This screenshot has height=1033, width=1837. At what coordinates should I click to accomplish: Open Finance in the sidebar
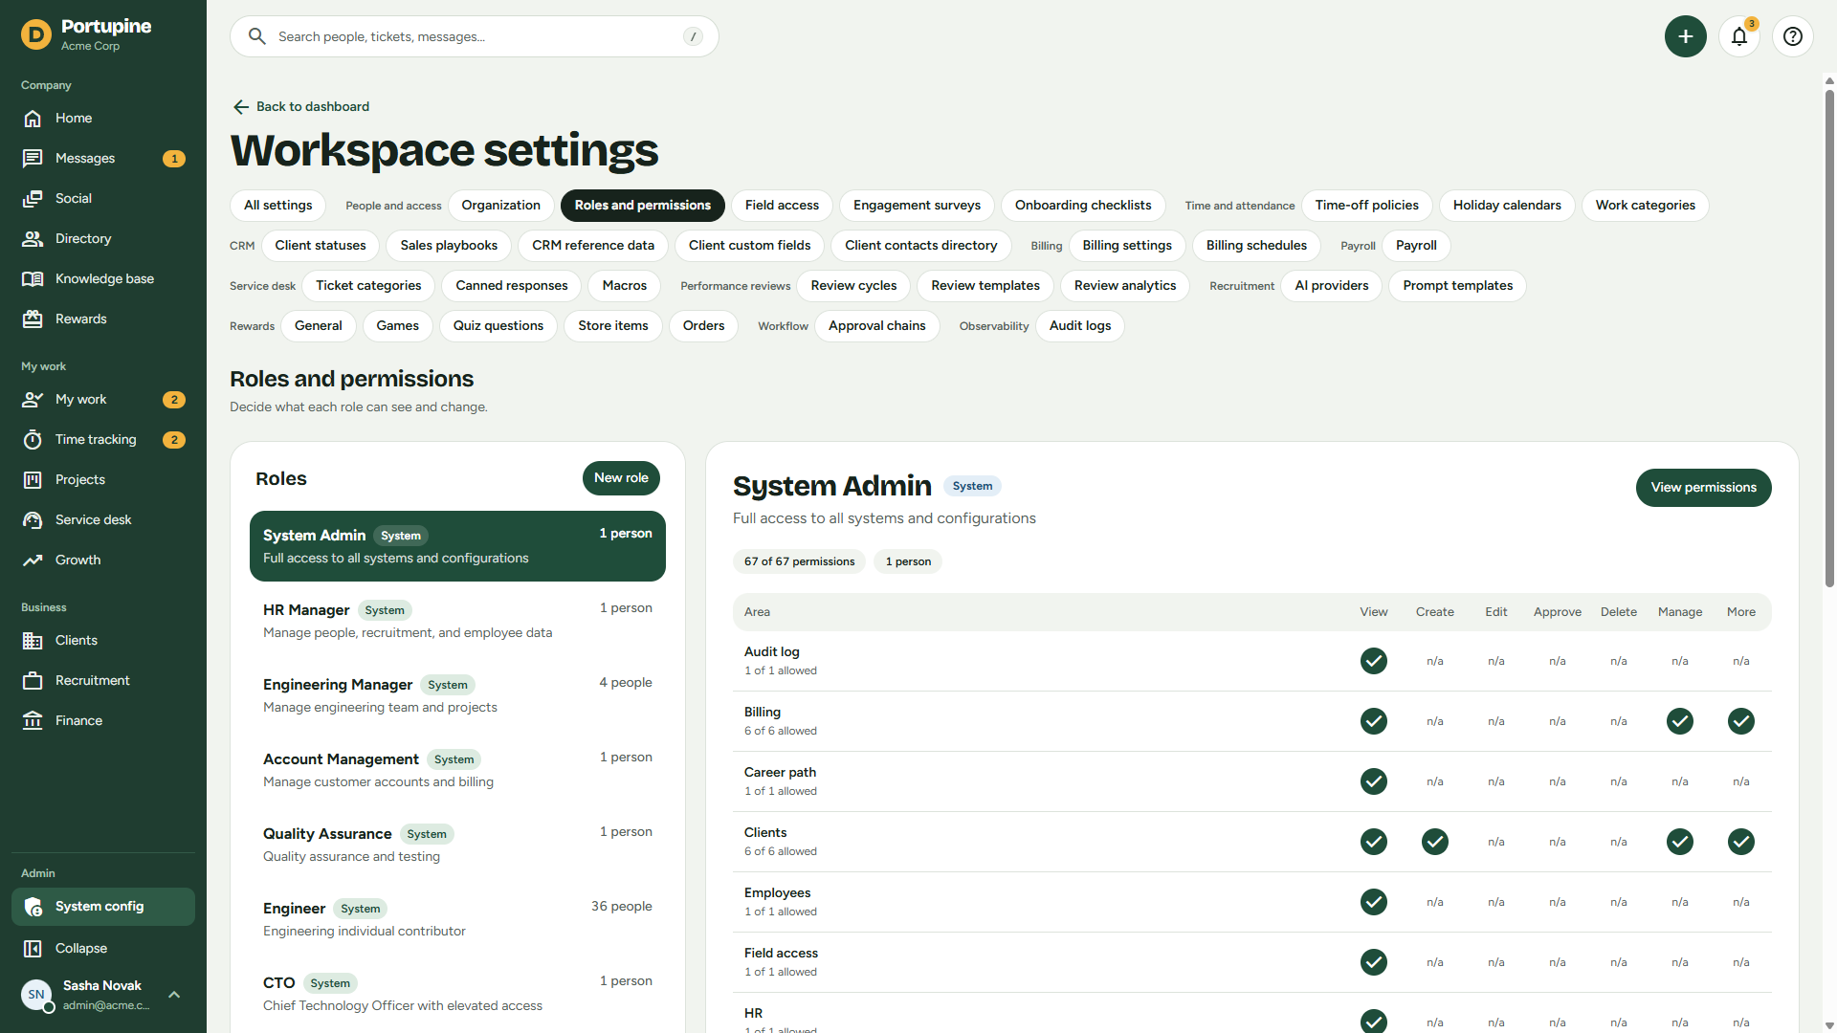[x=103, y=721]
